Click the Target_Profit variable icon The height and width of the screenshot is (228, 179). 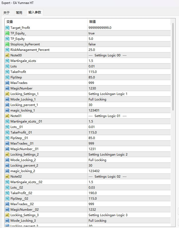click(x=7, y=28)
